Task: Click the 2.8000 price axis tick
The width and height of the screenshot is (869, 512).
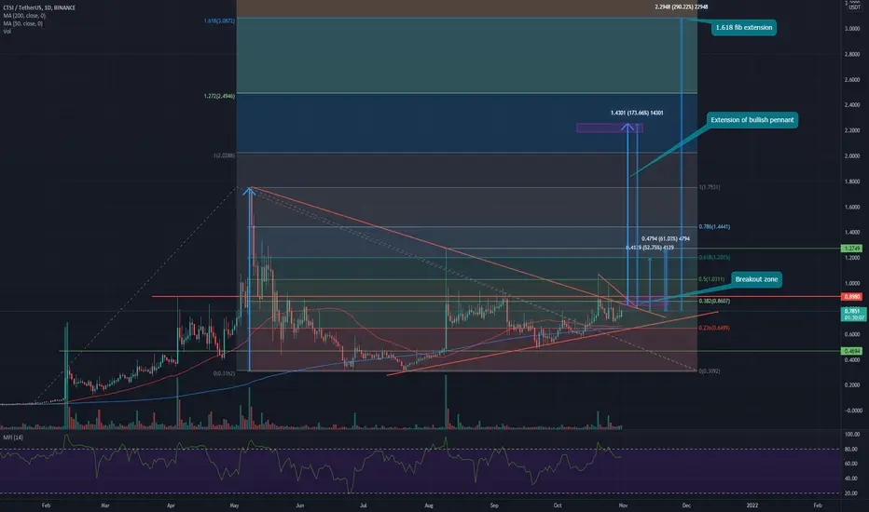Action: tap(852, 55)
